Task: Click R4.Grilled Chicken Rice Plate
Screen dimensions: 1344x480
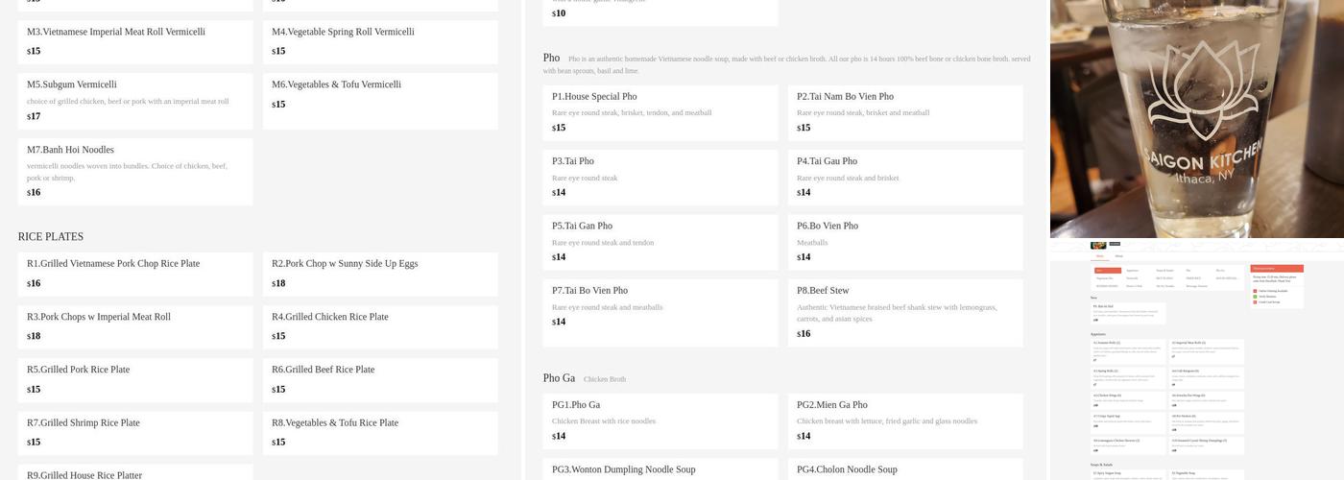Action: [380, 326]
